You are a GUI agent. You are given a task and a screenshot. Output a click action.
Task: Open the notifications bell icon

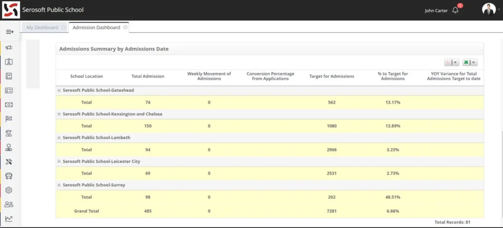click(x=455, y=10)
